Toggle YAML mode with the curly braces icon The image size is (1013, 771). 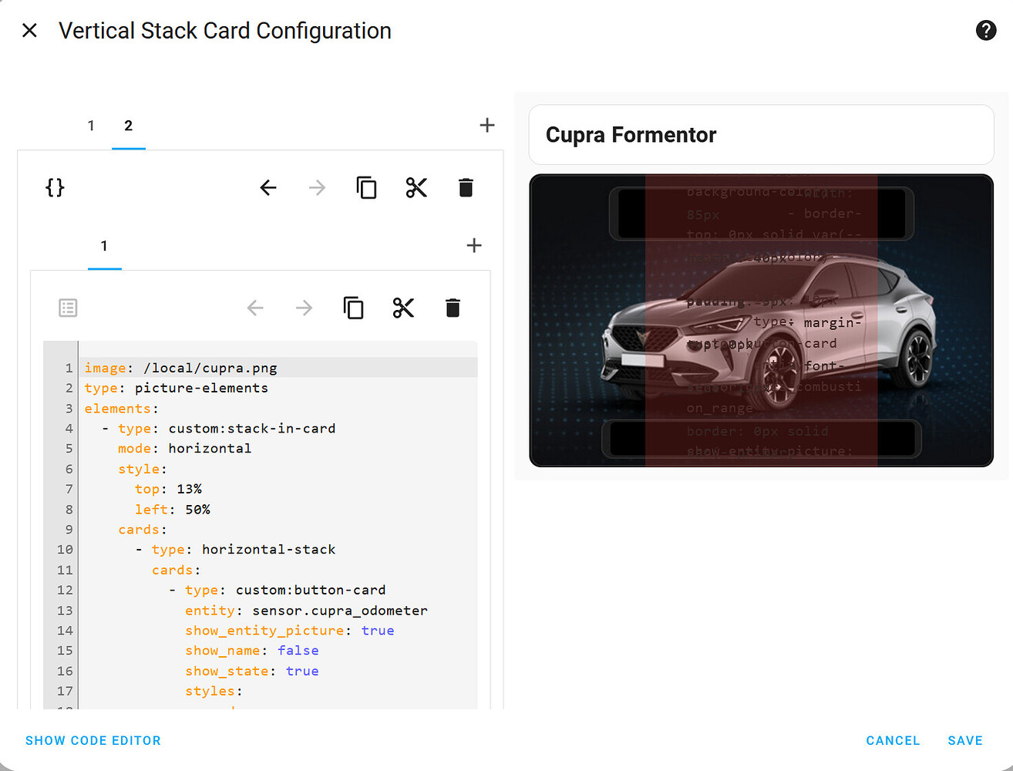tap(54, 187)
